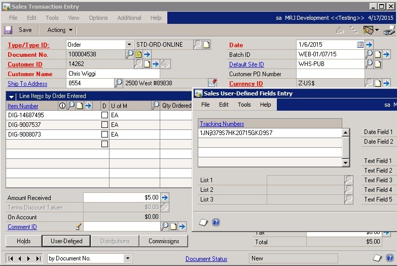The height and width of the screenshot is (266, 397).
Task: Go to the next record navigation button
Action: click(28, 258)
